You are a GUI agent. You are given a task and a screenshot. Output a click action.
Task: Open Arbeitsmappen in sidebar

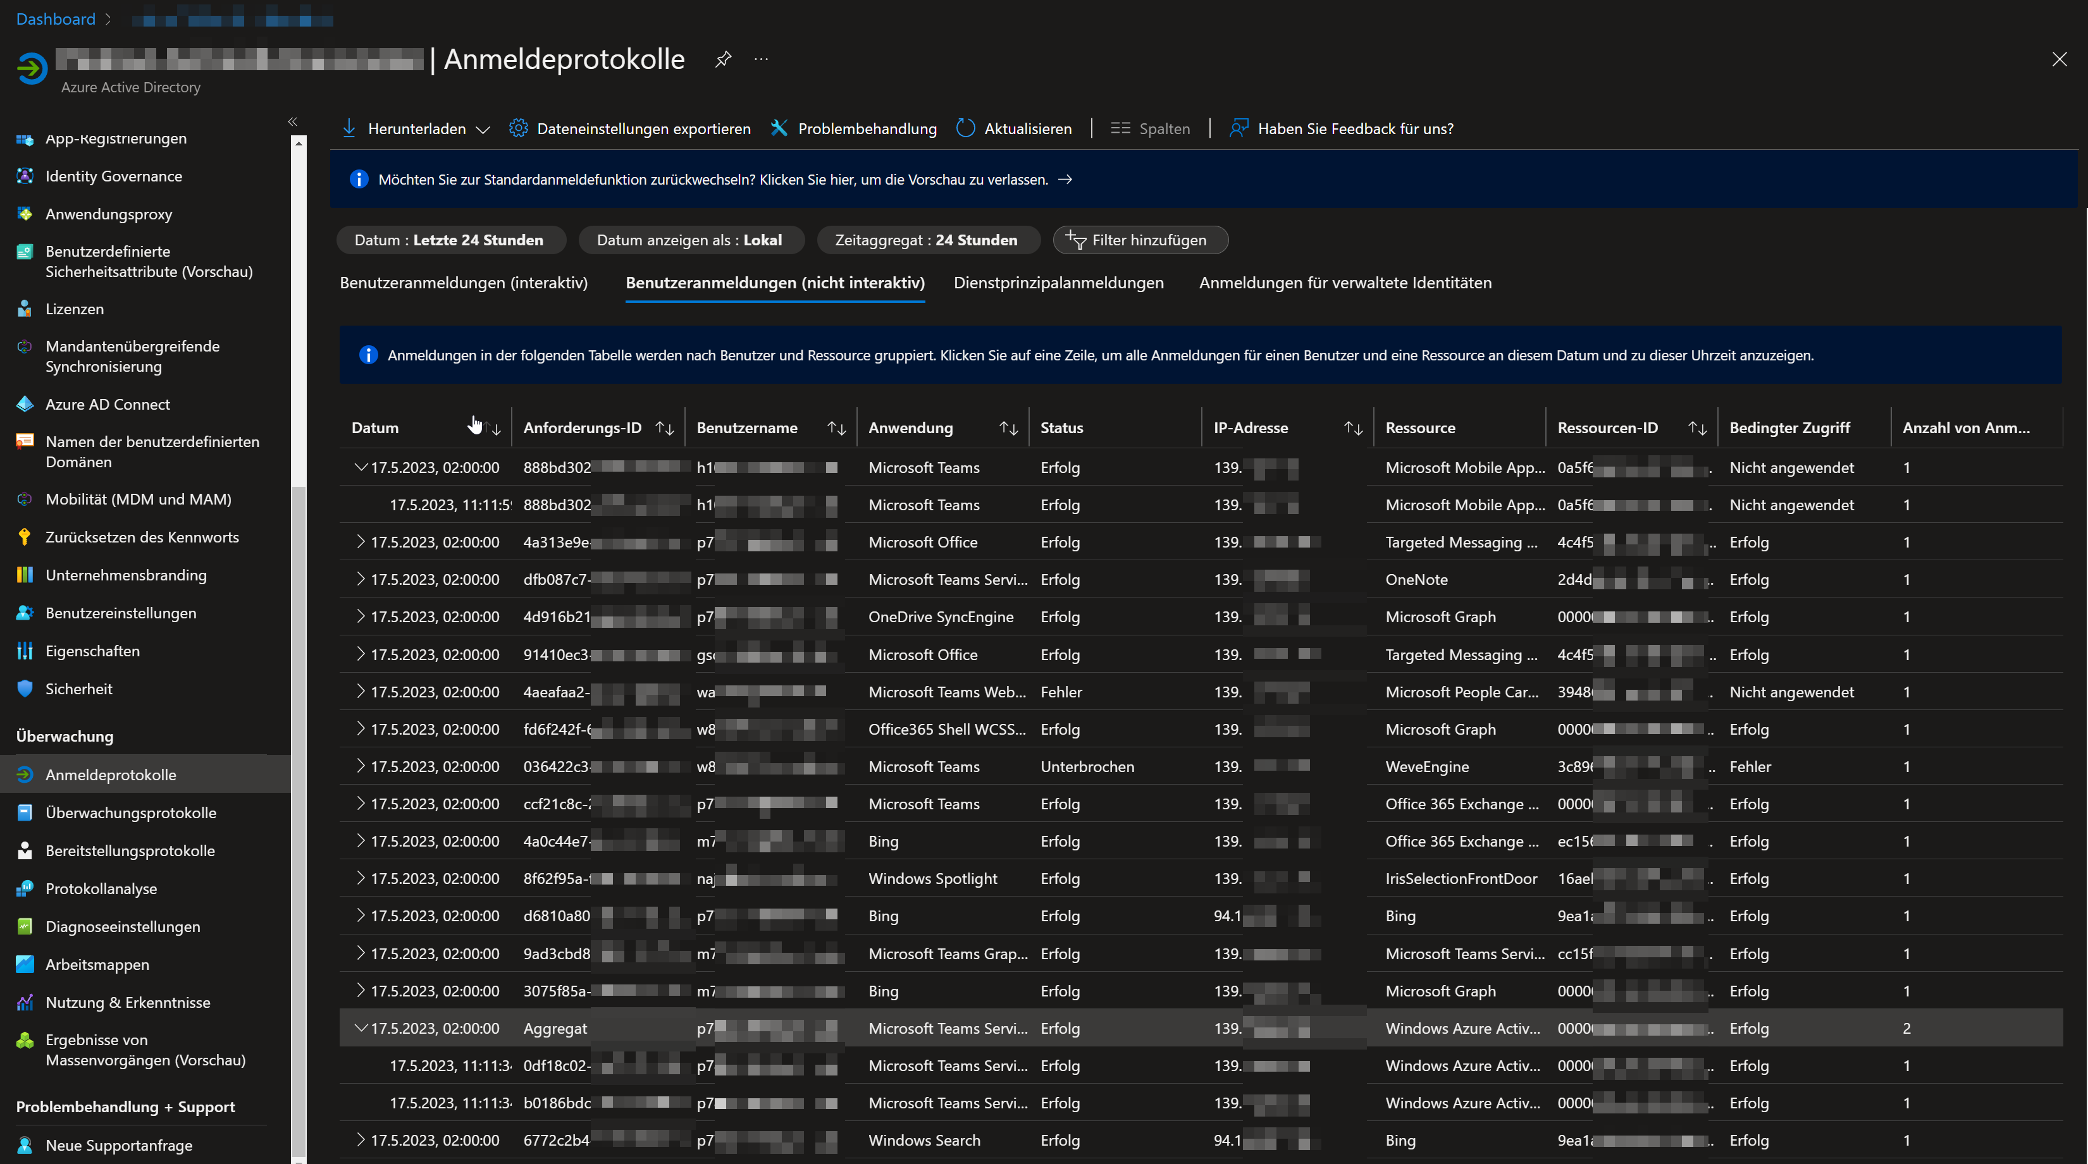(97, 964)
